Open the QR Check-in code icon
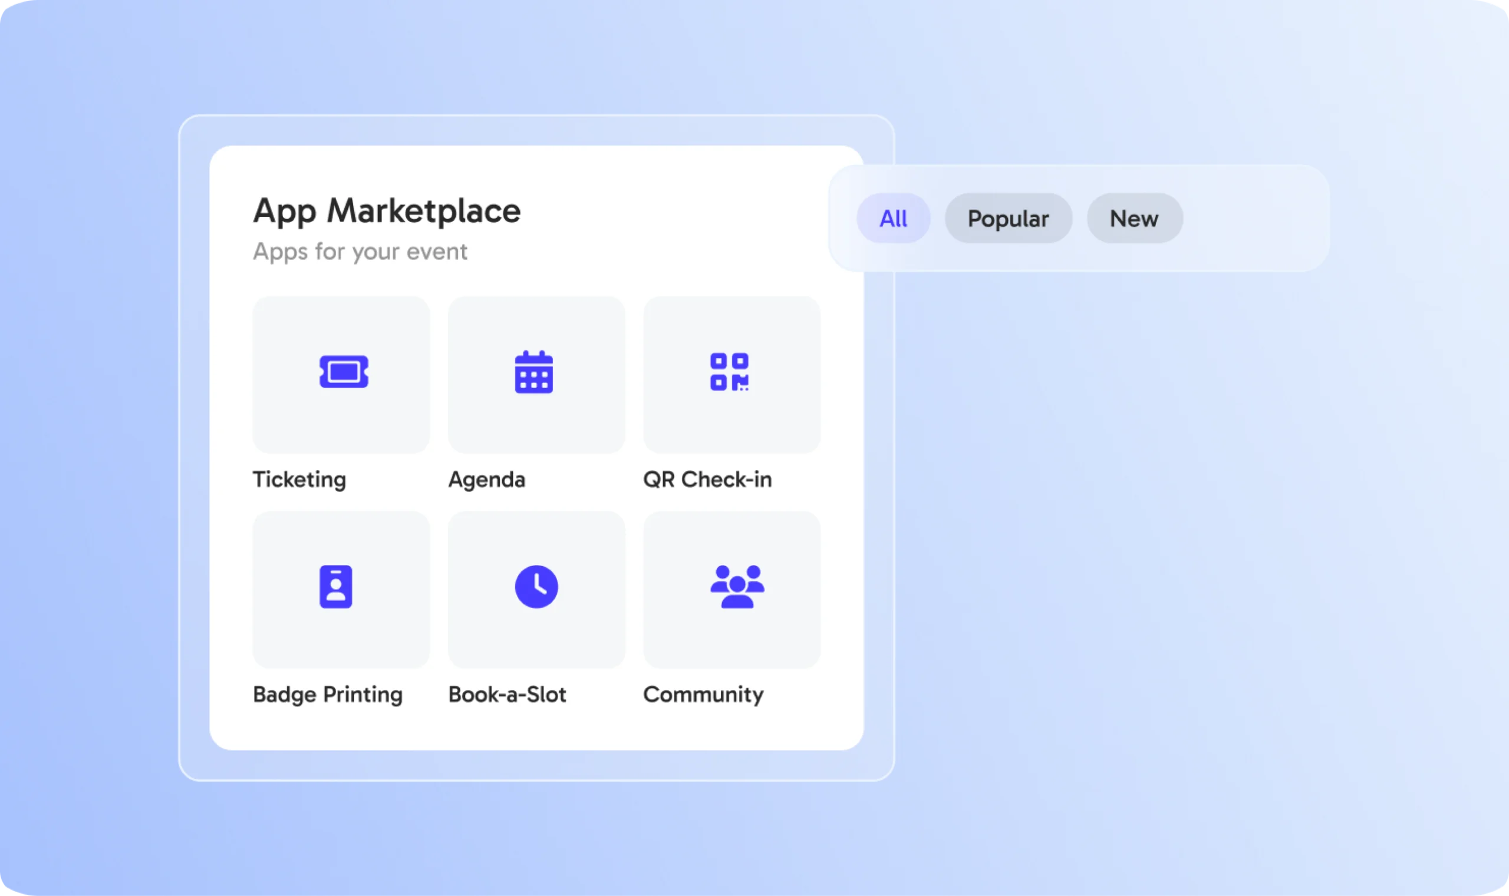Screen dimensions: 1509x896 [x=729, y=372]
